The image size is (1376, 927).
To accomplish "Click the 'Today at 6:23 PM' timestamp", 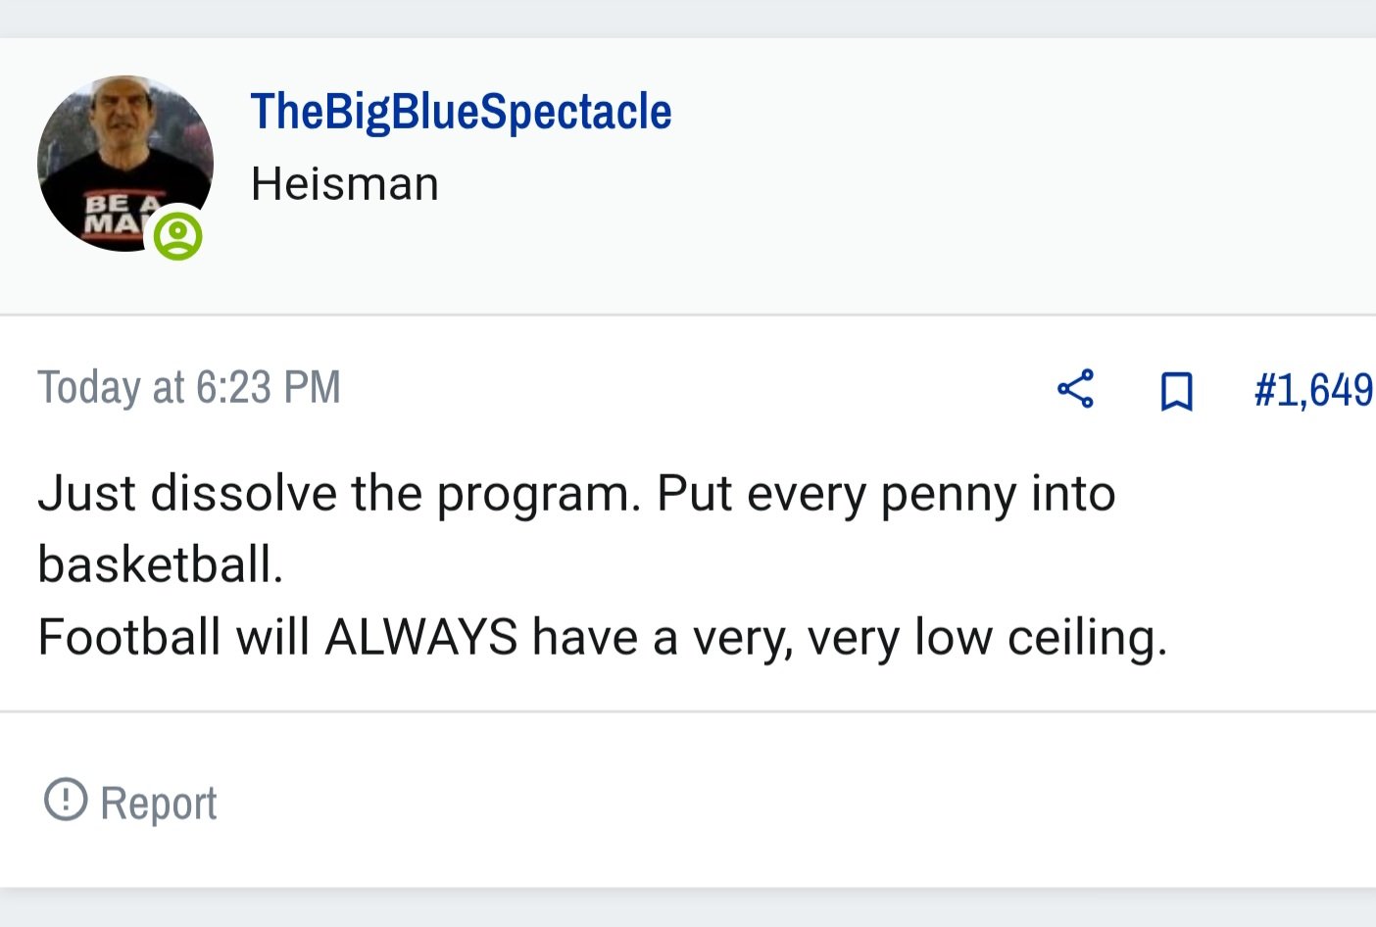I will 189,387.
